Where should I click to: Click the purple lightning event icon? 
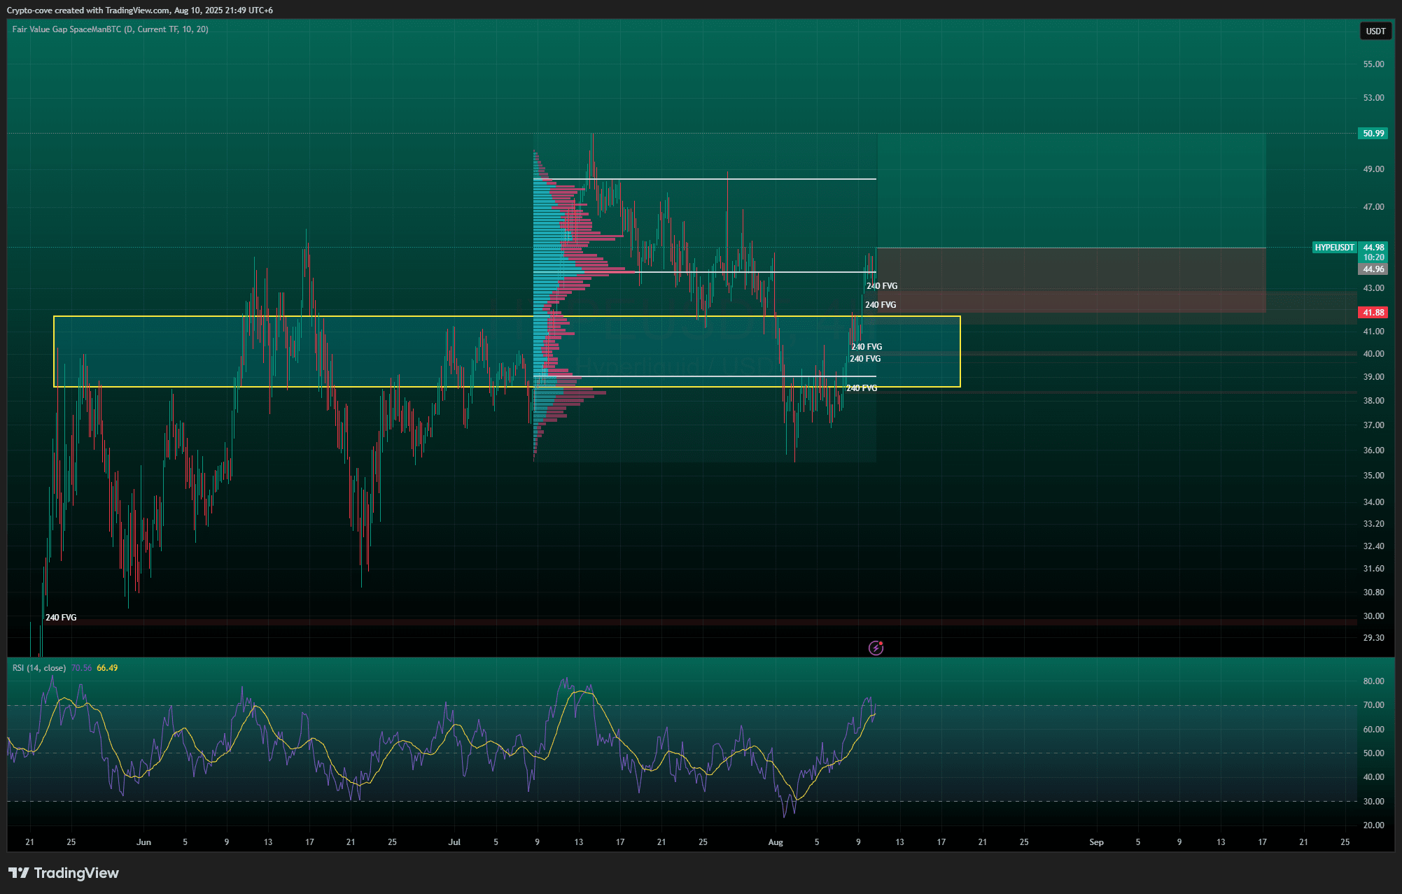pyautogui.click(x=876, y=648)
